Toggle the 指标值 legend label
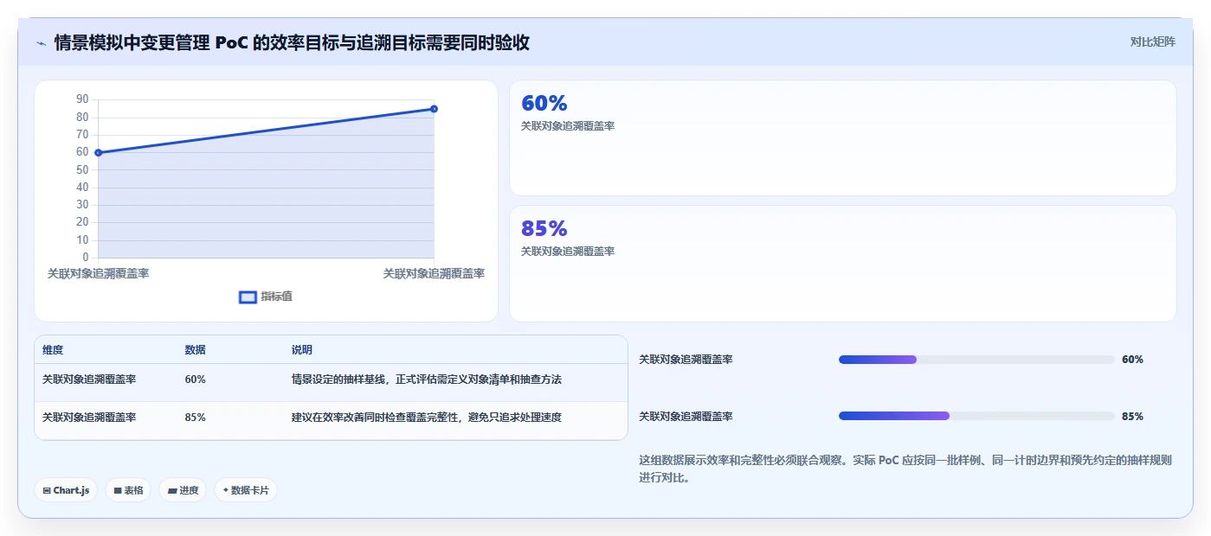This screenshot has width=1211, height=536. click(x=277, y=297)
